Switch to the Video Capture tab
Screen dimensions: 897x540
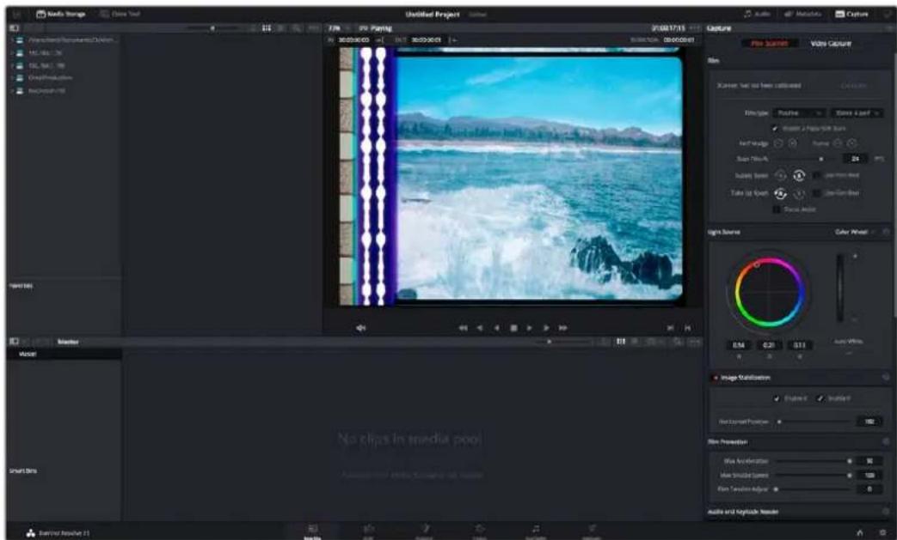point(831,44)
